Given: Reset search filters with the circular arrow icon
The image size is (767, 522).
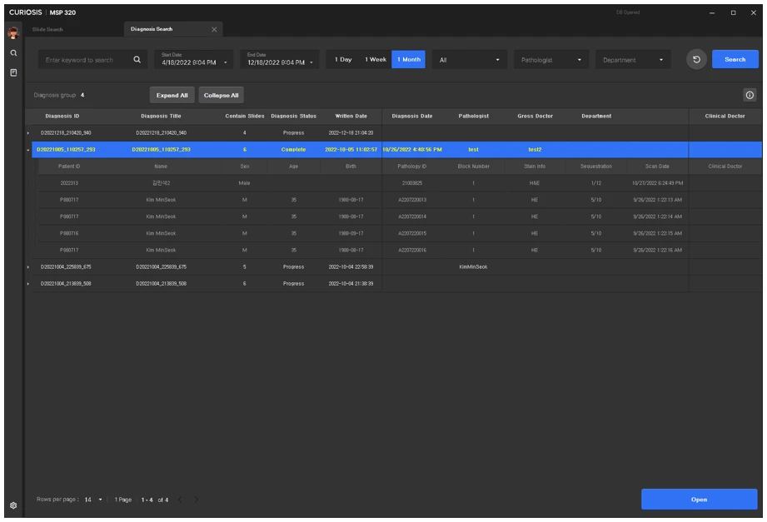Looking at the screenshot, I should point(696,60).
